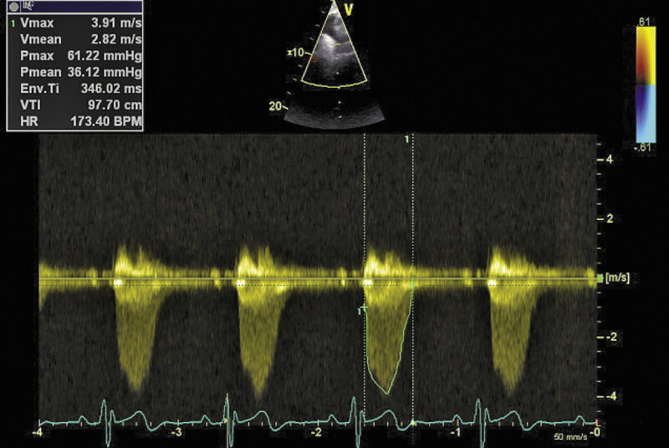Click the gray circle icon on measurement panel

pyautogui.click(x=13, y=7)
